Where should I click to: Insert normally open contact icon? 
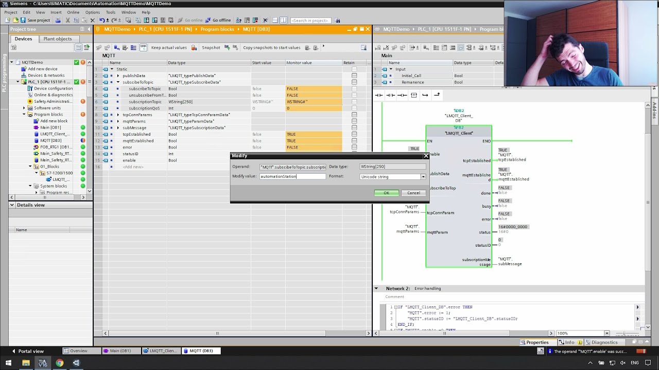coord(379,95)
